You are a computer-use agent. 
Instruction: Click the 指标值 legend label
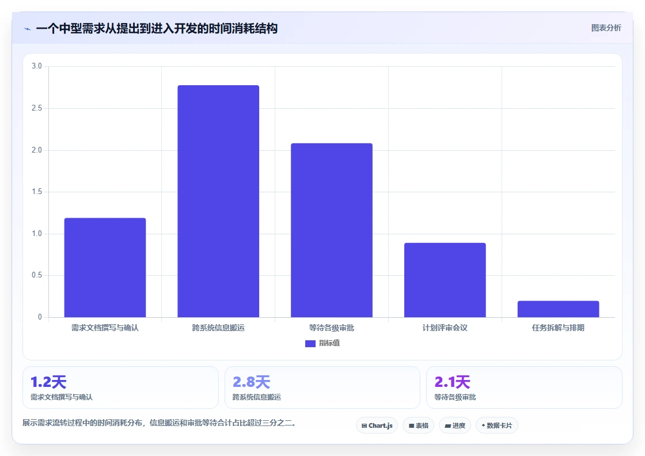(x=329, y=343)
